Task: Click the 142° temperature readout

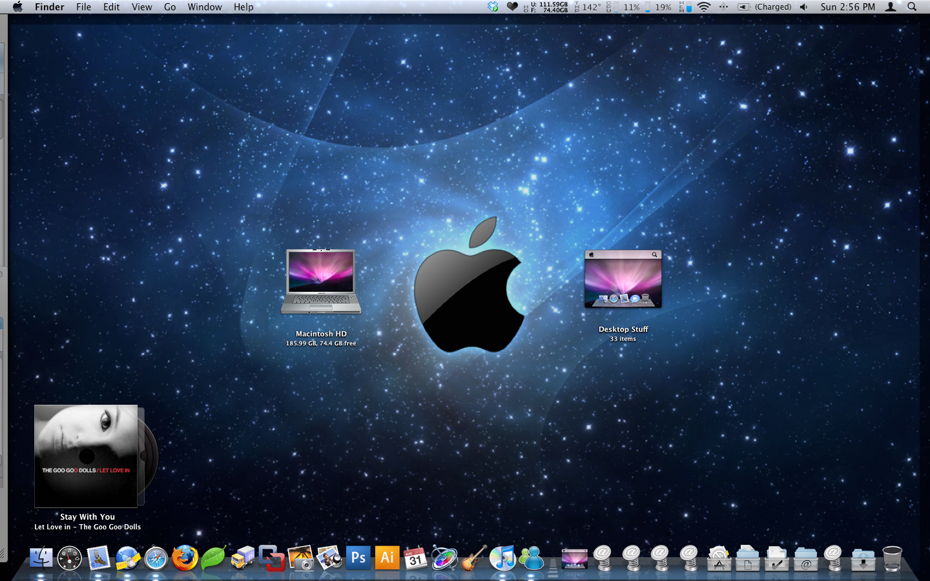Action: coord(588,7)
